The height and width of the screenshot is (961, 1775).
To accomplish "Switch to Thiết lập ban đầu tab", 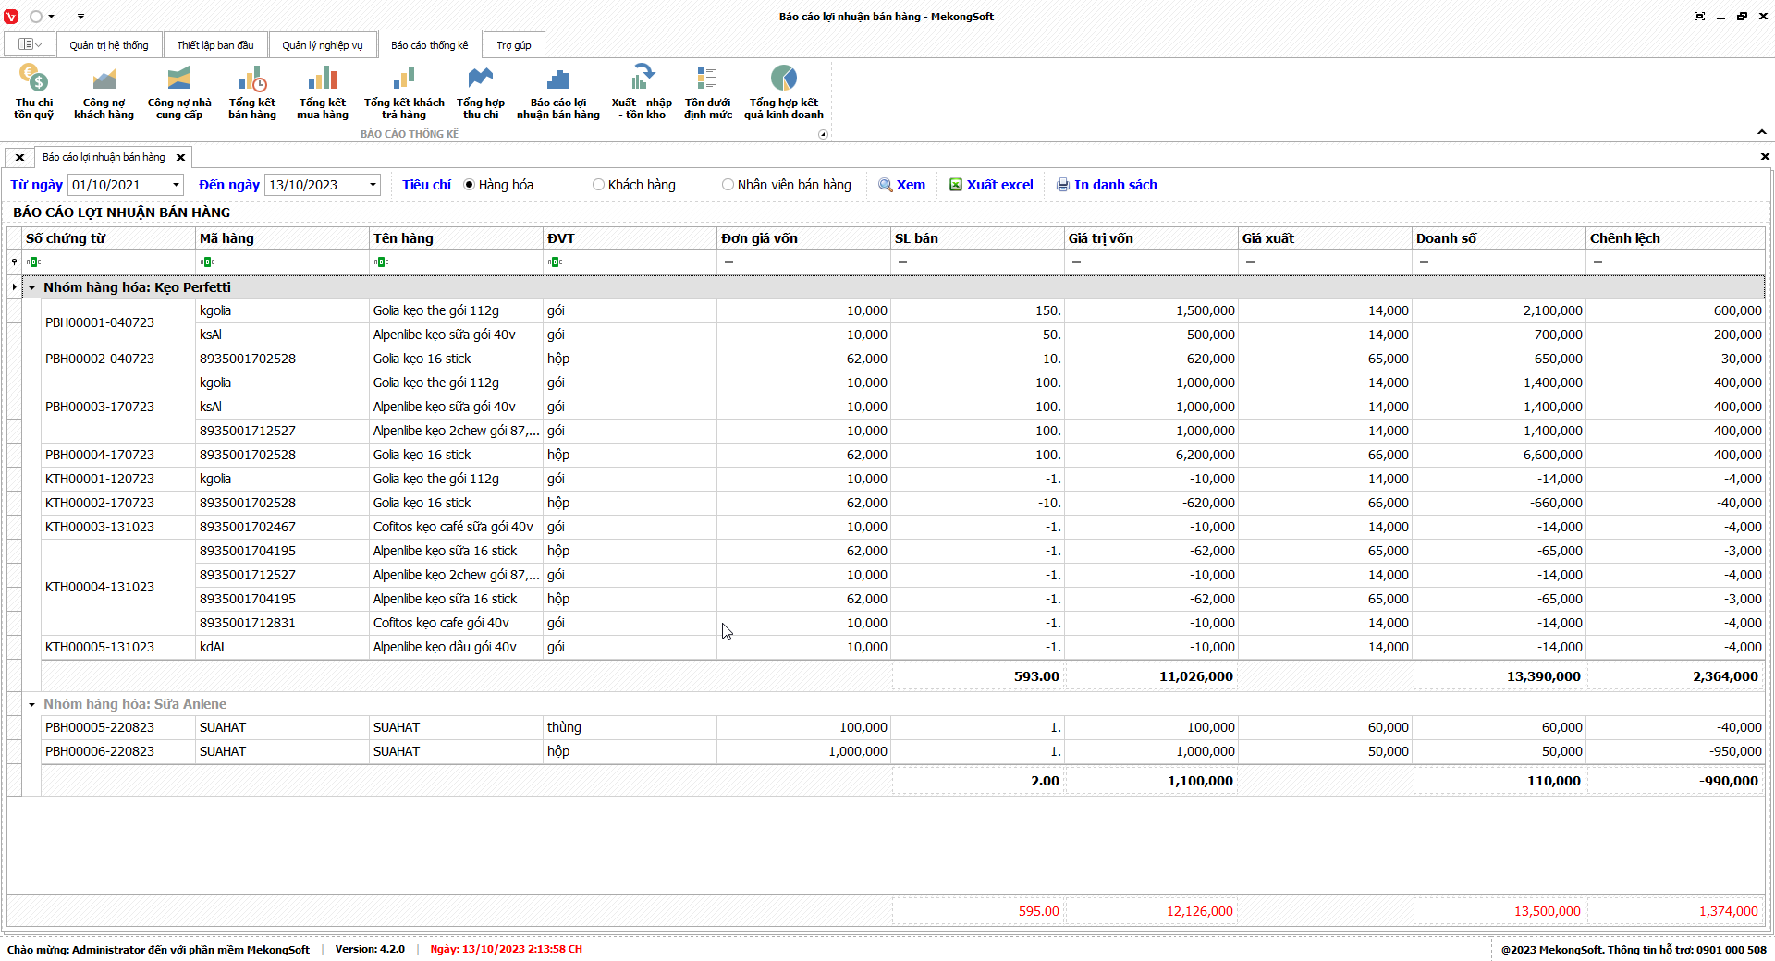I will click(215, 45).
